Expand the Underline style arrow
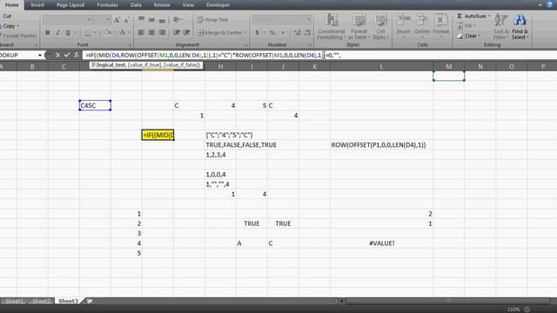 tap(75, 33)
